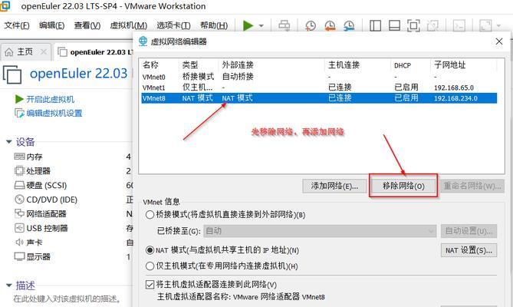The width and height of the screenshot is (513, 307).
Task: Open the 文件(F) menu
Action: (17, 25)
